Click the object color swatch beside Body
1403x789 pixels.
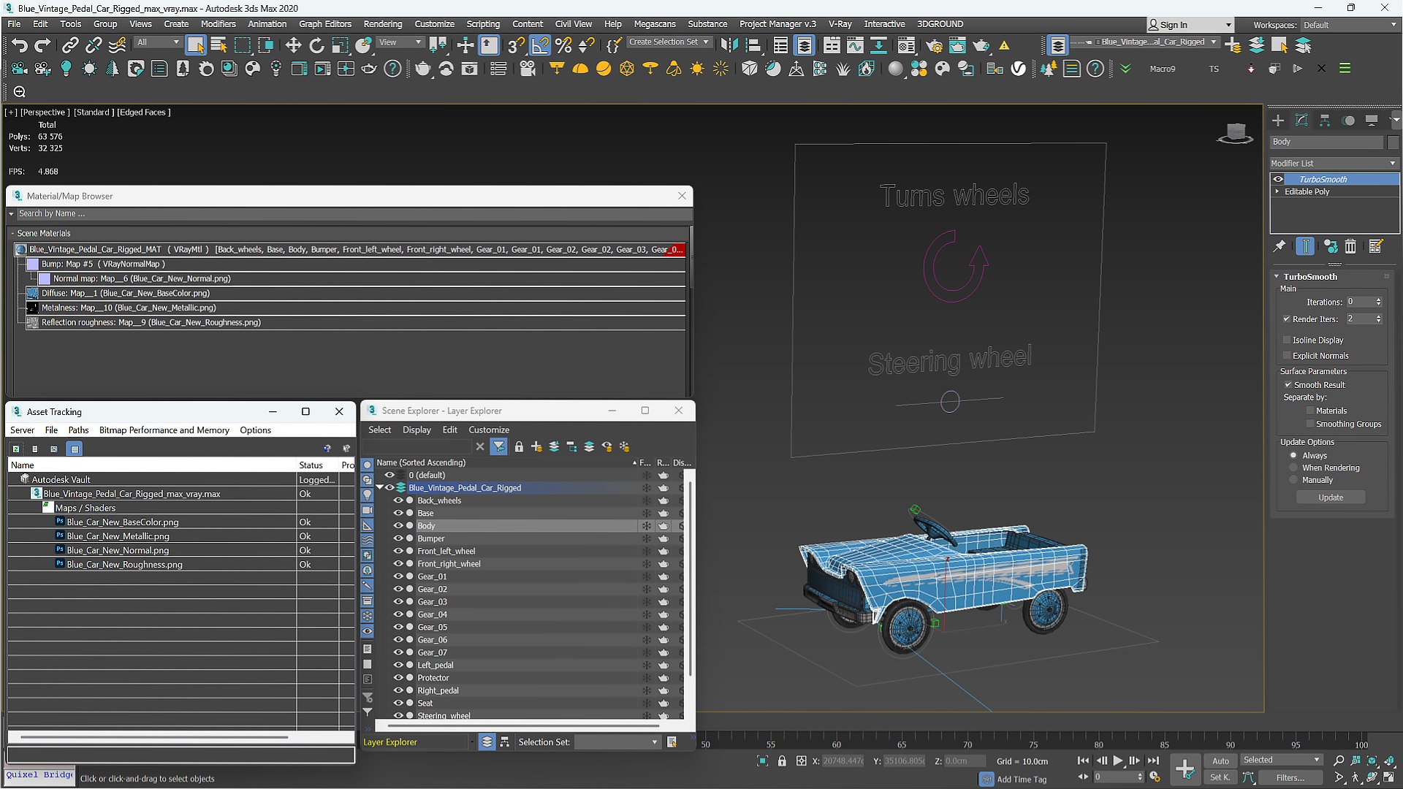click(x=1393, y=142)
